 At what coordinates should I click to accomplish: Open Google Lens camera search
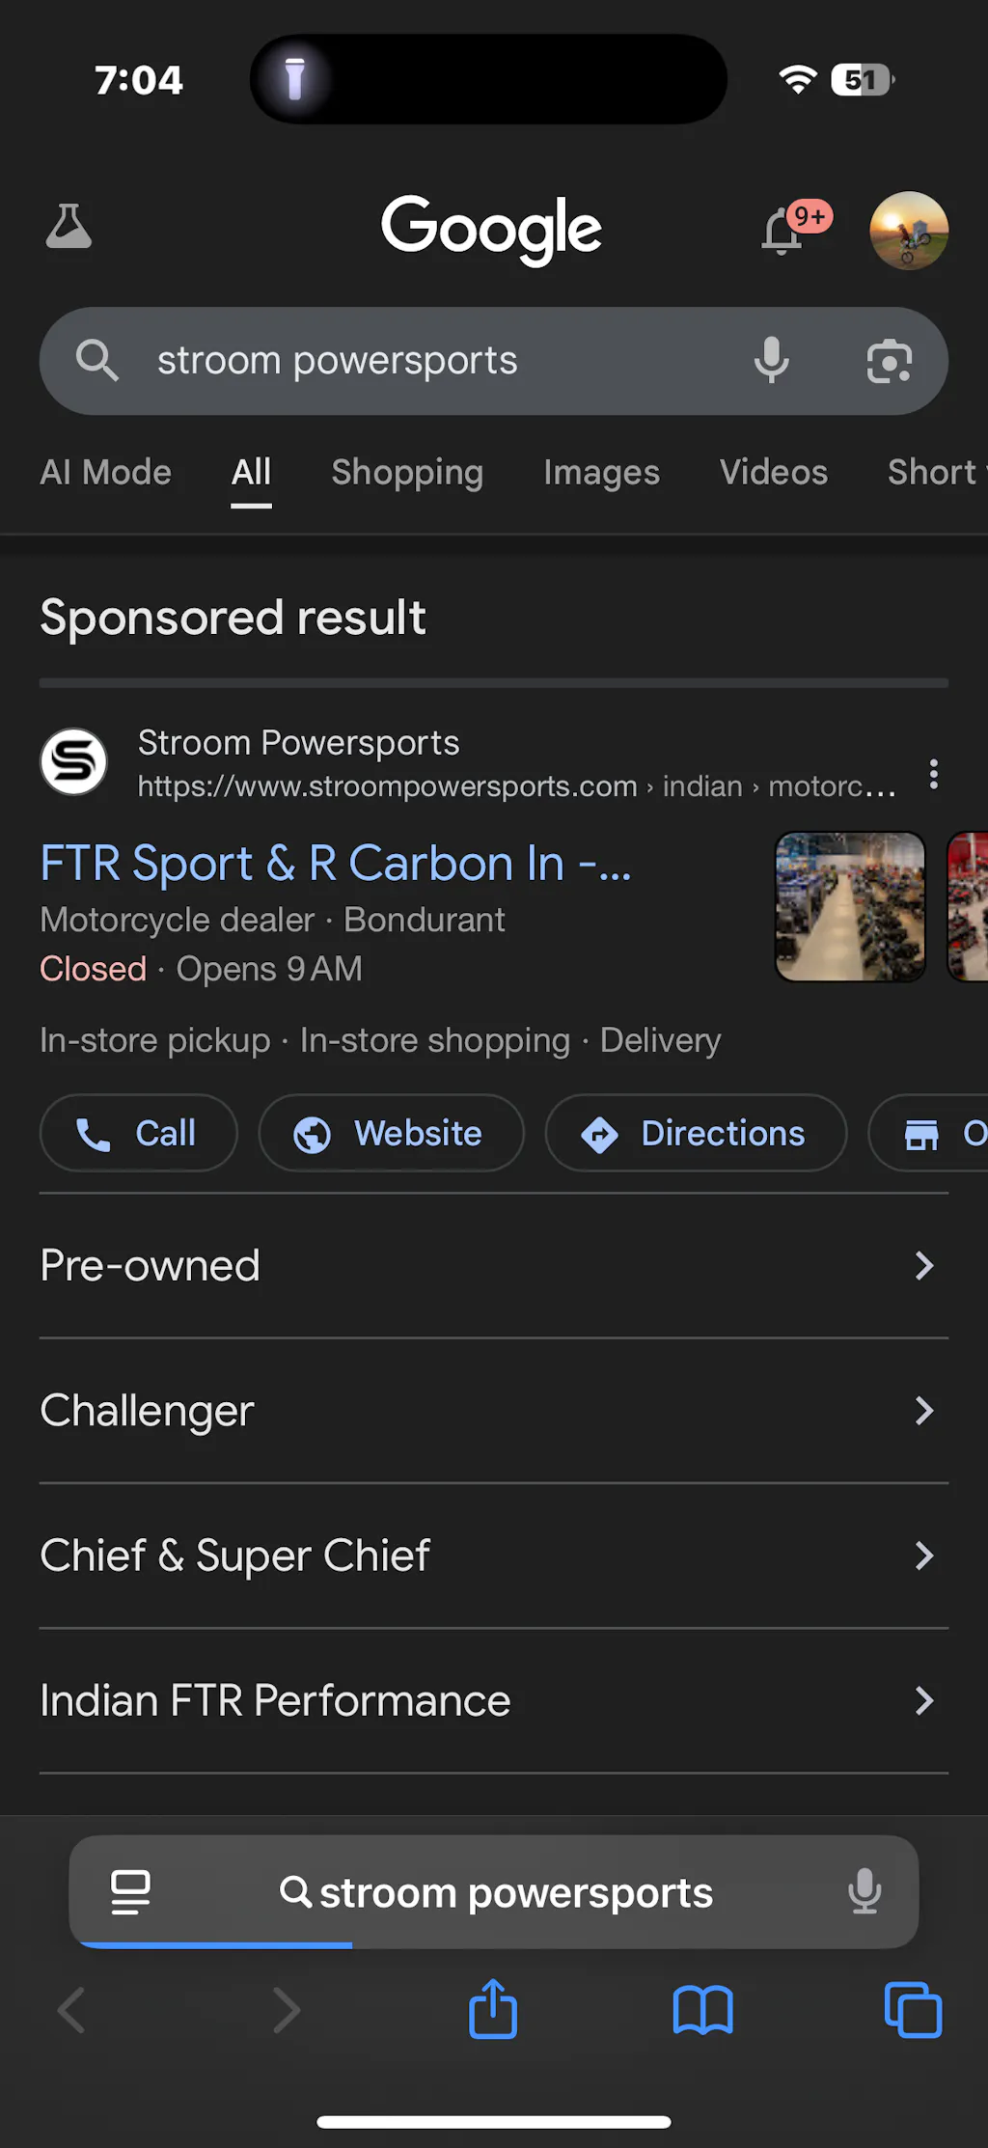889,361
